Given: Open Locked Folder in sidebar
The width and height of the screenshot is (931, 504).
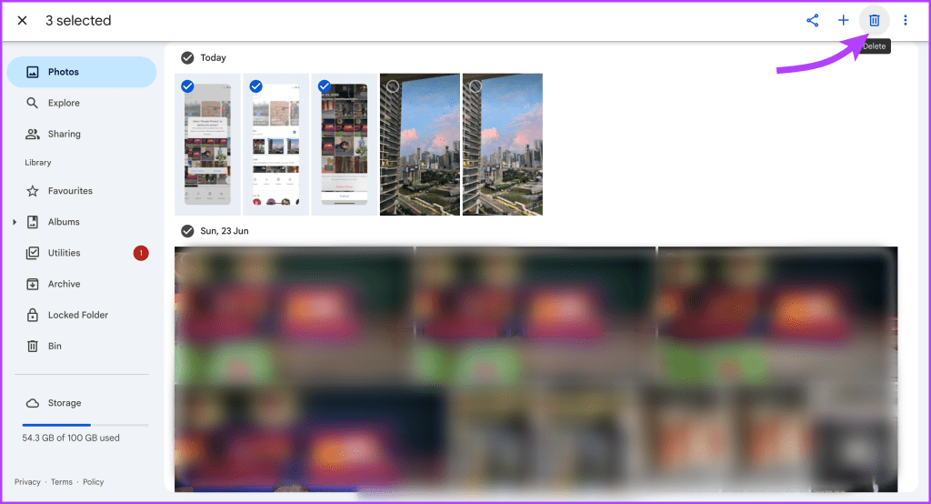Looking at the screenshot, I should point(77,315).
